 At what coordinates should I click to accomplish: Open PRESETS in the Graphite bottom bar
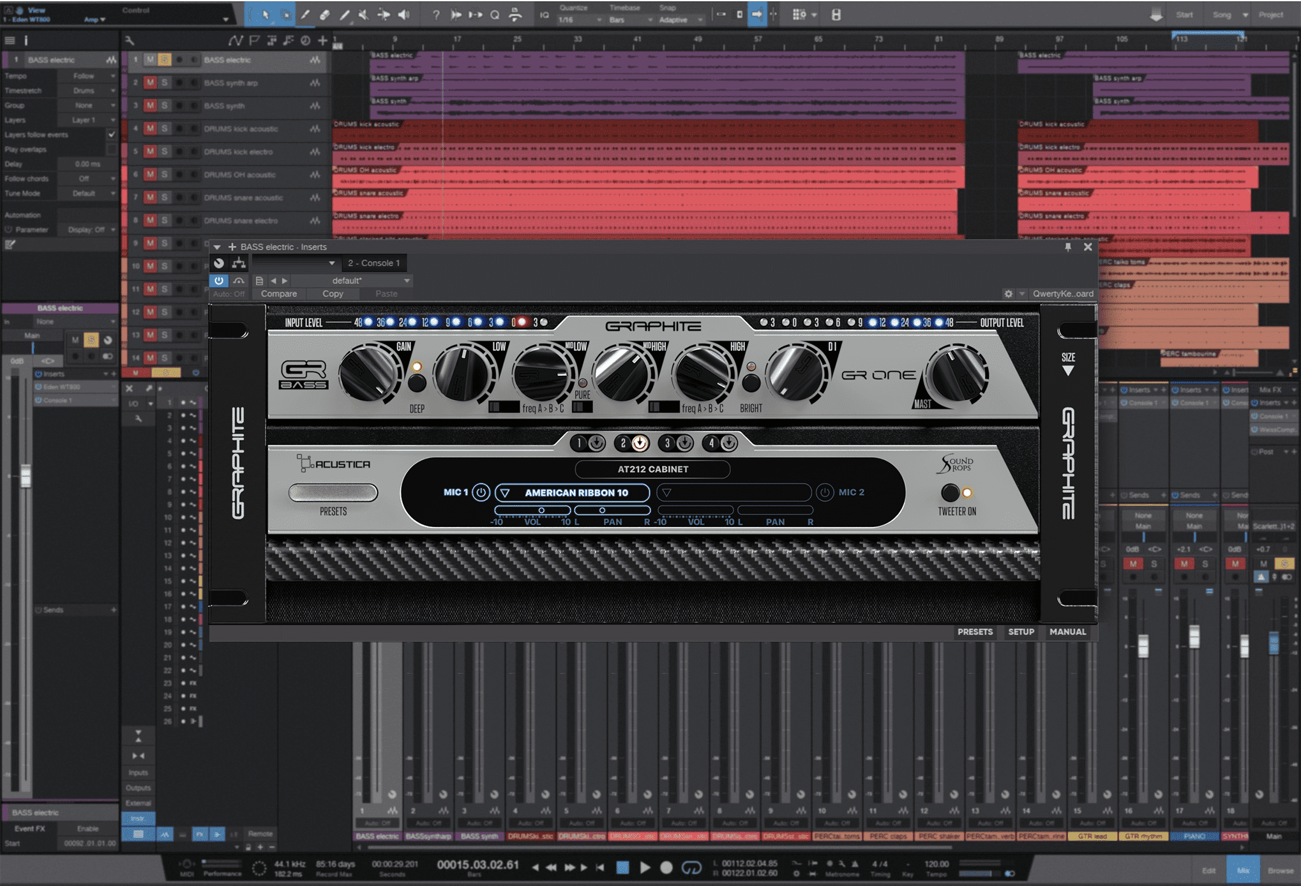(975, 631)
